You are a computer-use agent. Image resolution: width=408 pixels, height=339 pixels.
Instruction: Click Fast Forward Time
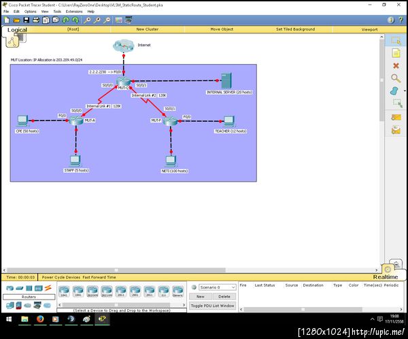click(x=99, y=277)
